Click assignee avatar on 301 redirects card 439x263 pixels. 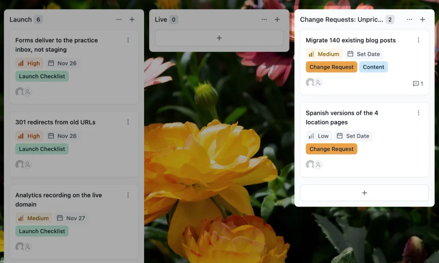pyautogui.click(x=20, y=164)
